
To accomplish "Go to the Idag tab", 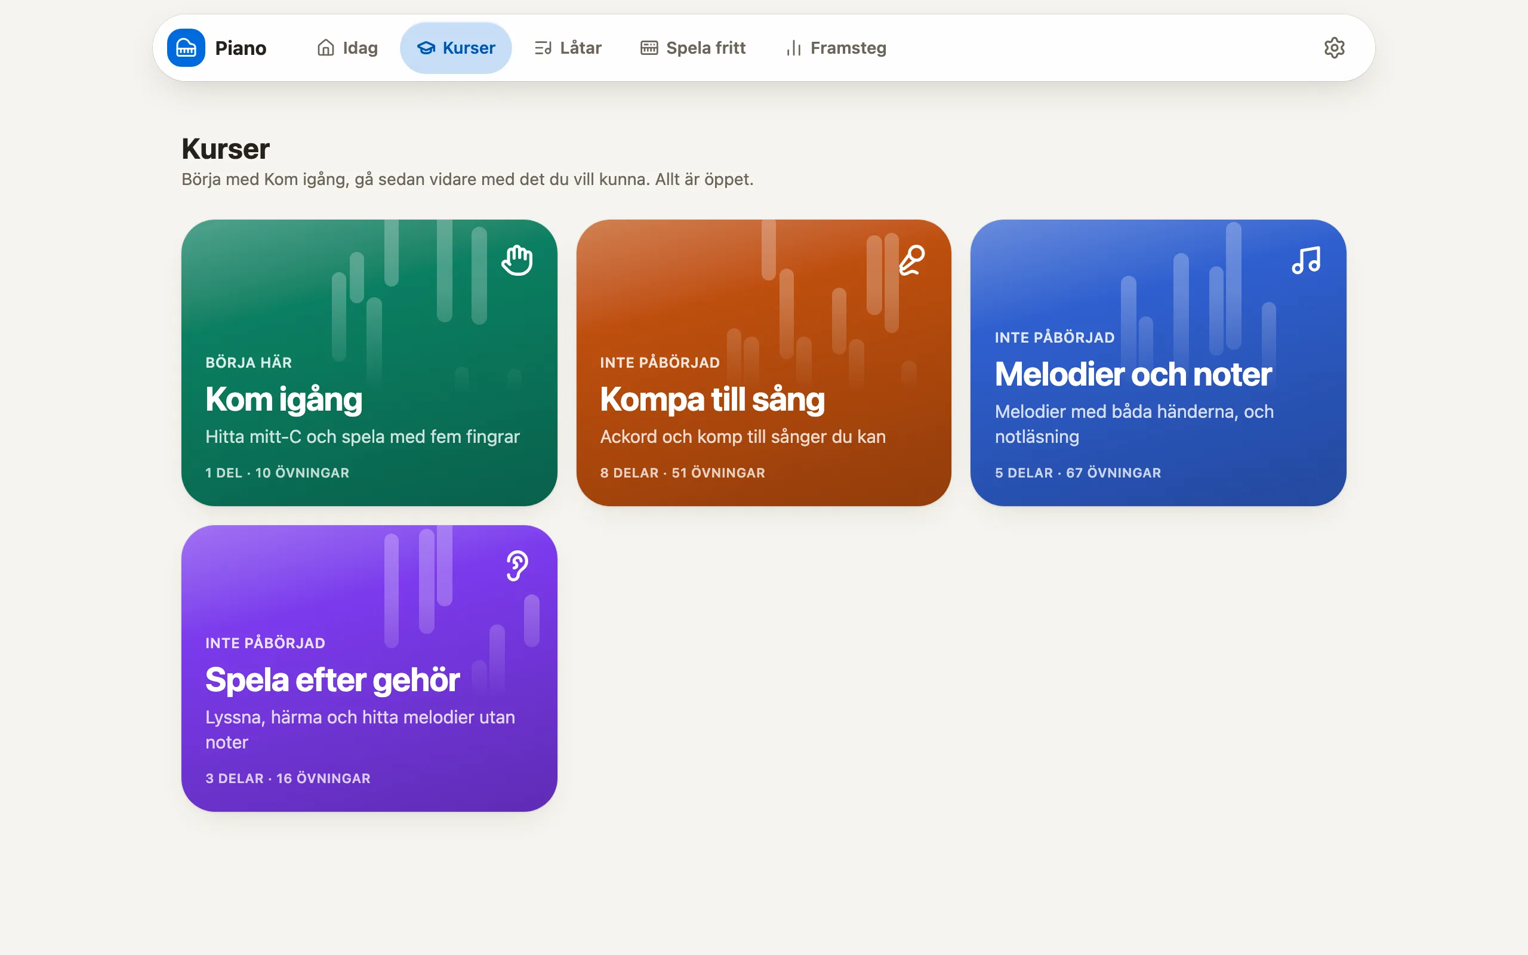I will (x=347, y=48).
